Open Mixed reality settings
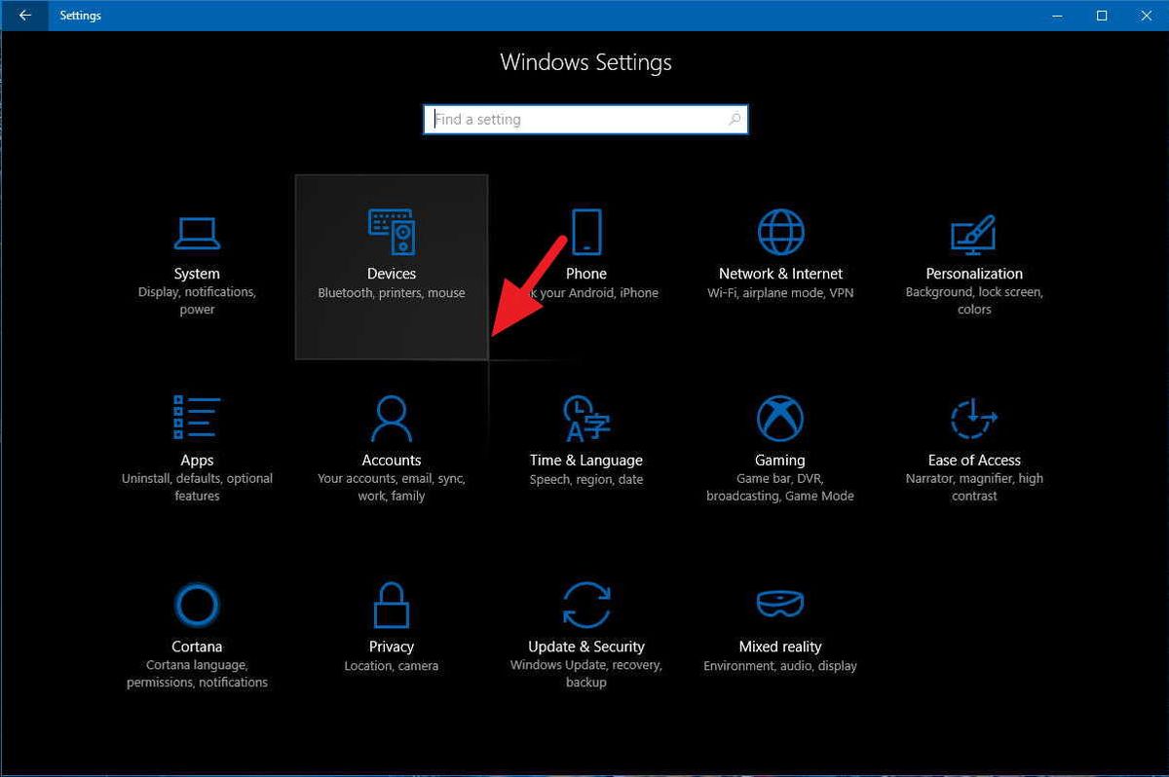1169x777 pixels. click(779, 625)
